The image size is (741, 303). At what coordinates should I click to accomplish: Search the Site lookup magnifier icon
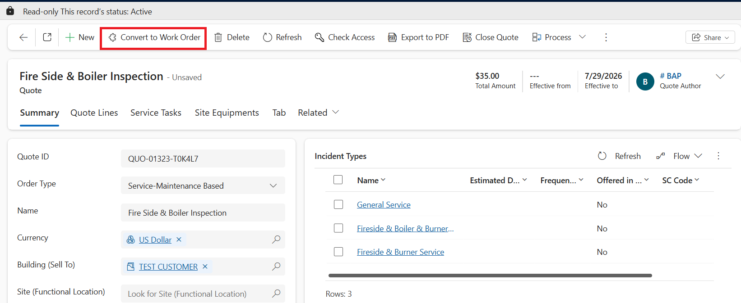(276, 294)
